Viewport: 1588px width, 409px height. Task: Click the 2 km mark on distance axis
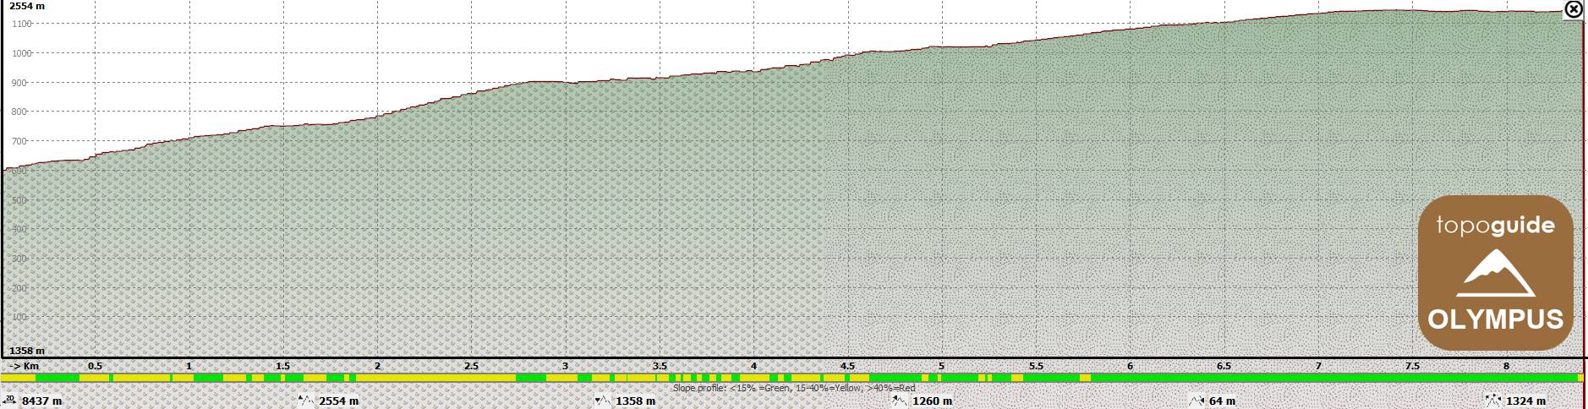tap(377, 366)
